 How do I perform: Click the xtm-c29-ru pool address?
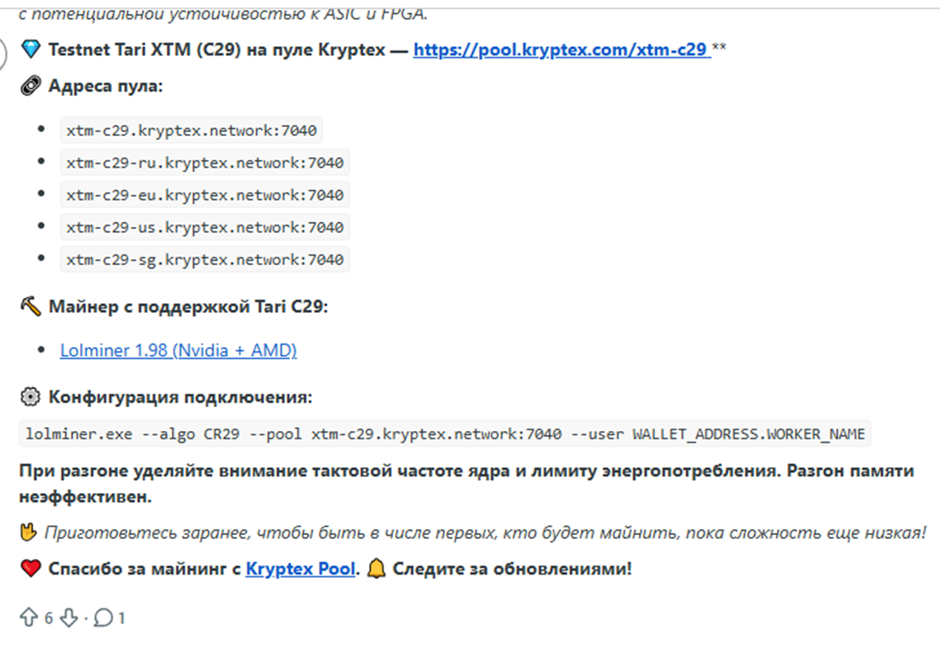(205, 163)
